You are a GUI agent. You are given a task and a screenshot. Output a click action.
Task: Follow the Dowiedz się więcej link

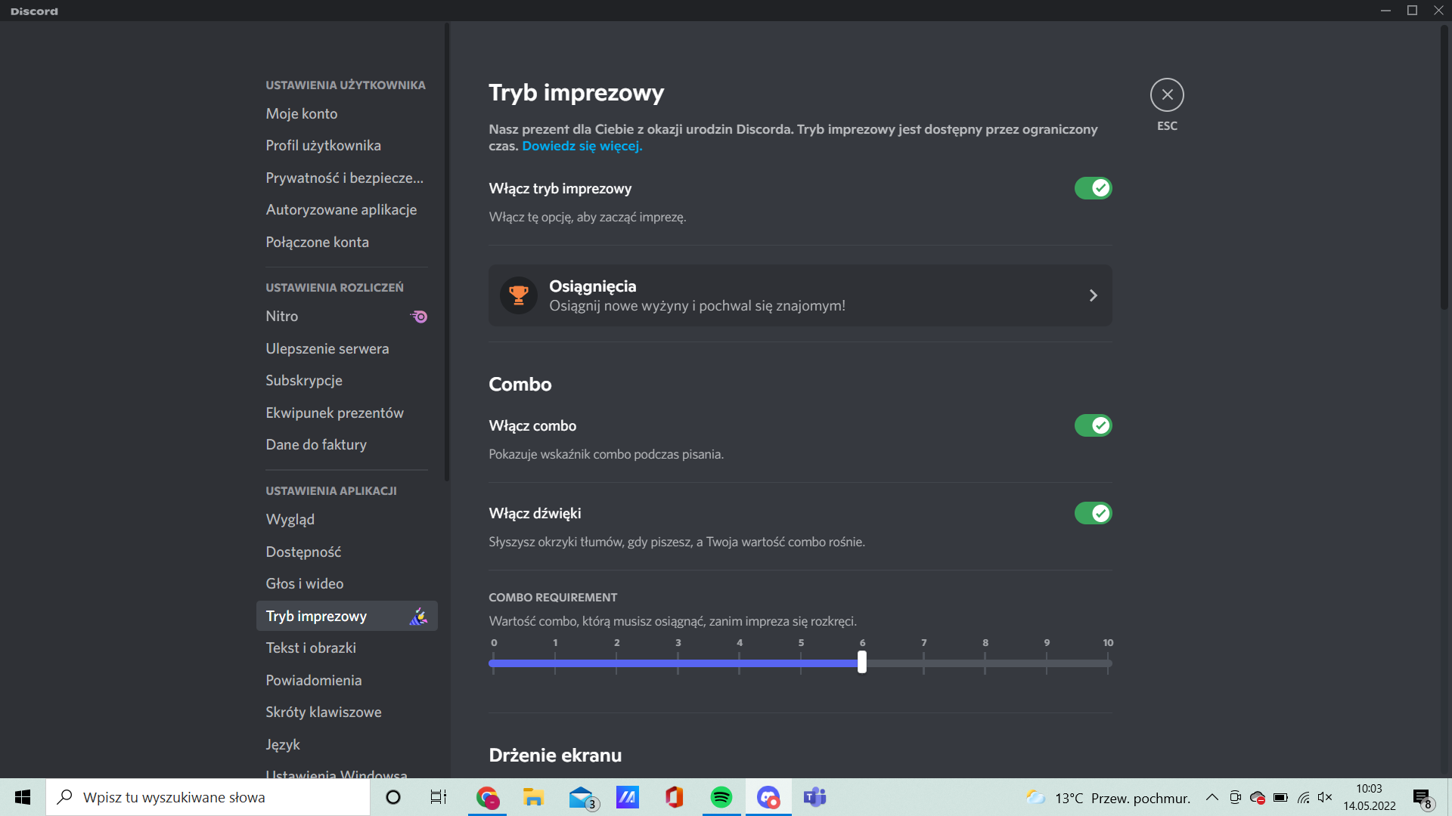click(582, 146)
